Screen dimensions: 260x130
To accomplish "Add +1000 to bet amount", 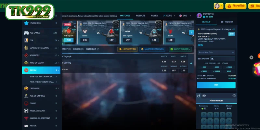I will pyautogui.click(x=216, y=67).
